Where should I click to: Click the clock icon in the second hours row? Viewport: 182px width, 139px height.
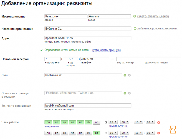click(106, 133)
